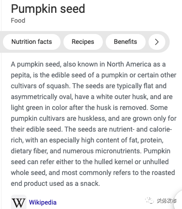Click the WeChat watermark logo icon
Viewport: 182px width, 209px height.
coord(150,201)
